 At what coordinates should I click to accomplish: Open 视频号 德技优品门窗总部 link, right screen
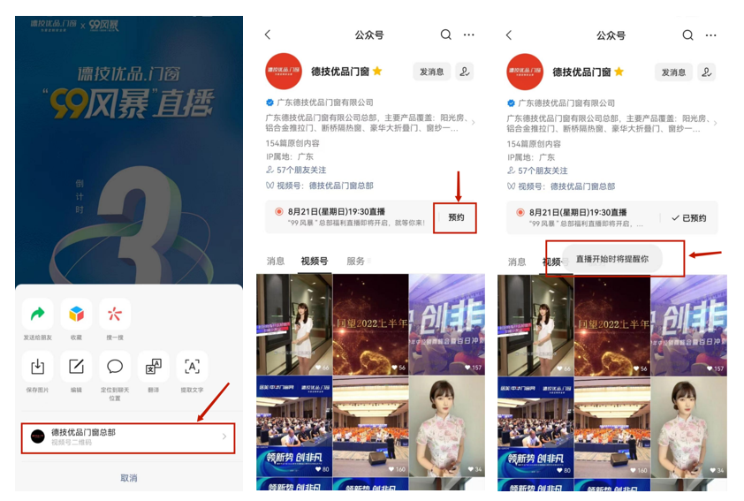(x=561, y=186)
